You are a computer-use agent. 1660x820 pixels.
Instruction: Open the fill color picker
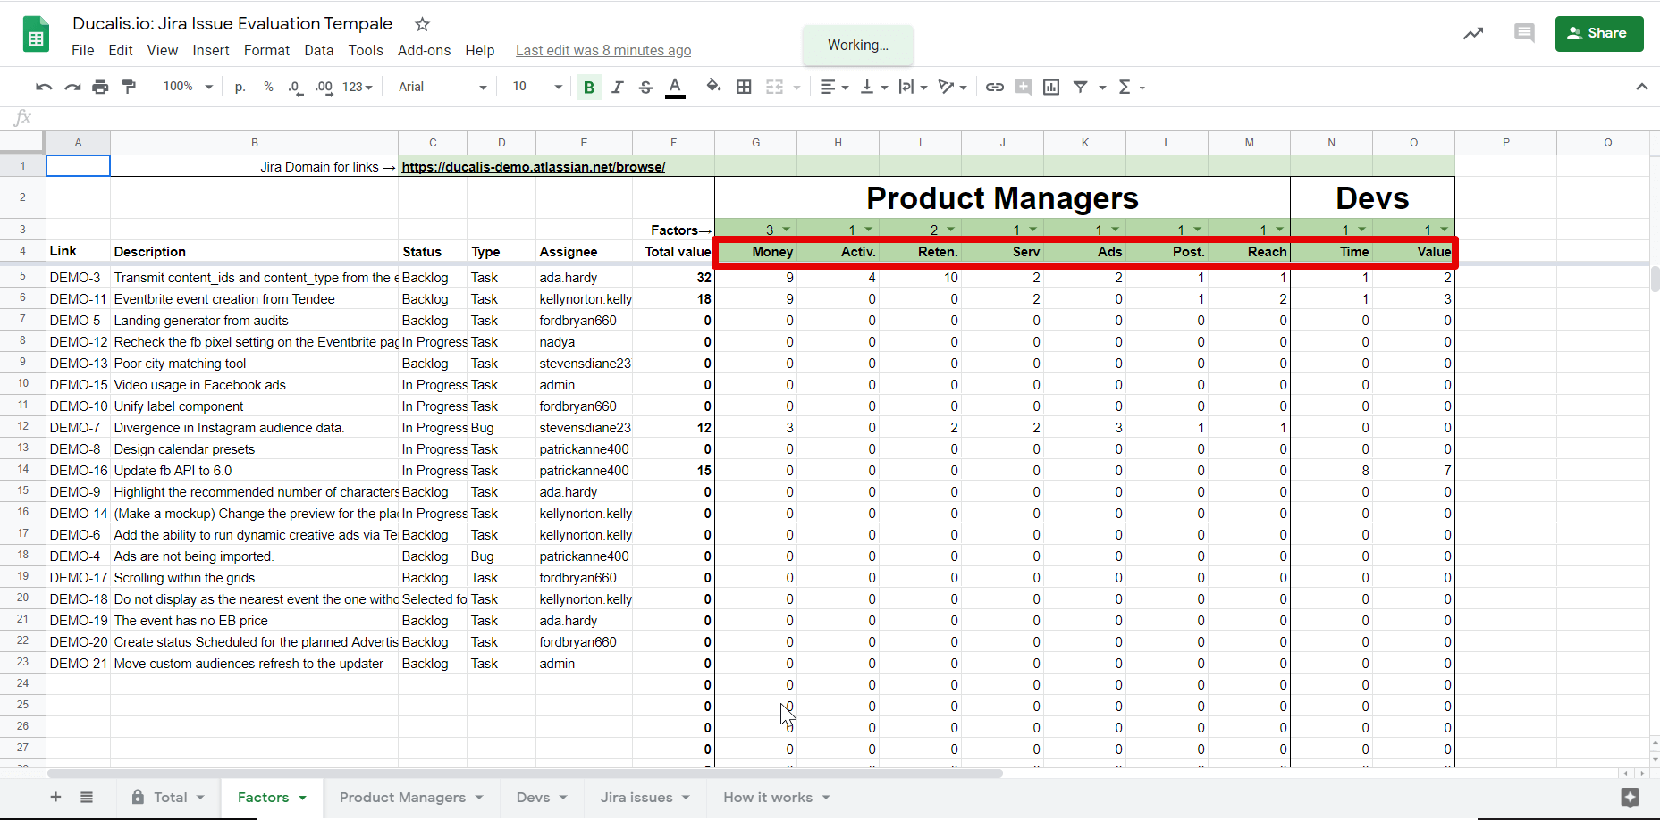[713, 87]
